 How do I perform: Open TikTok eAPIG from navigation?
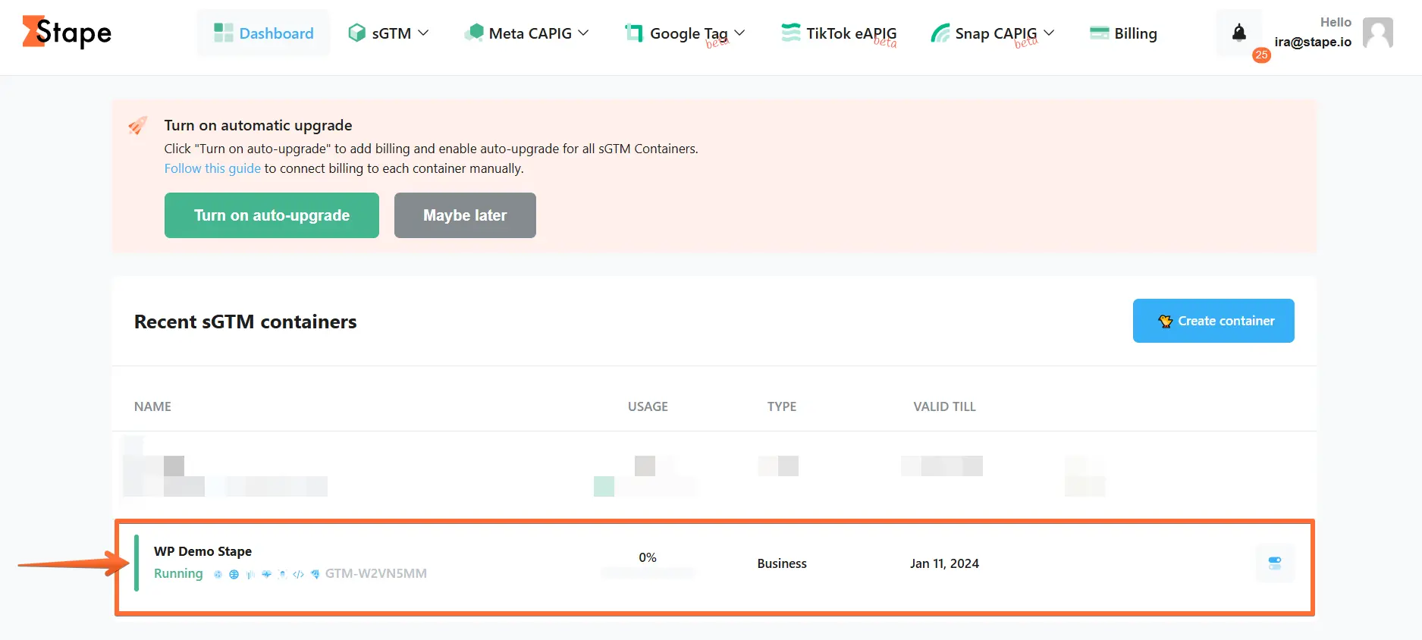pos(839,33)
